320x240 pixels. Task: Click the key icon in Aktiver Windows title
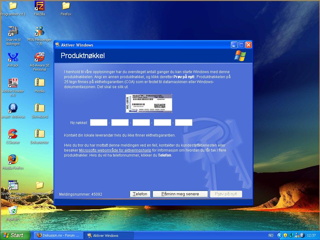coord(57,45)
